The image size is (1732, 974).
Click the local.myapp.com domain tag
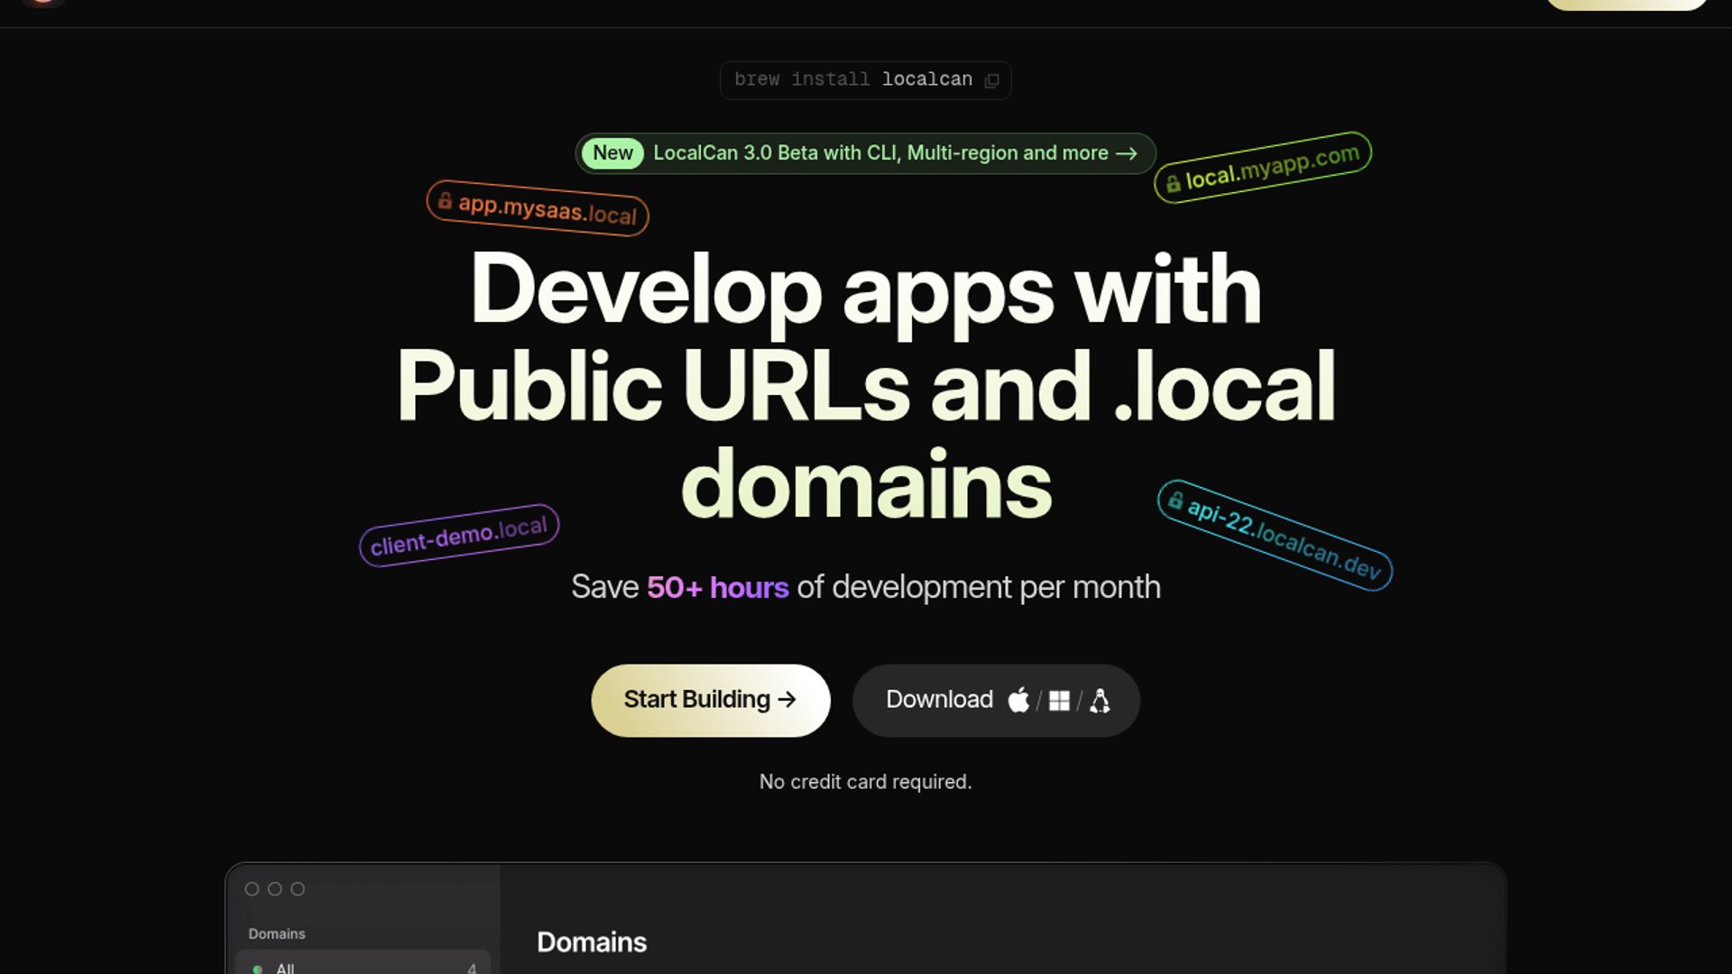(1263, 168)
